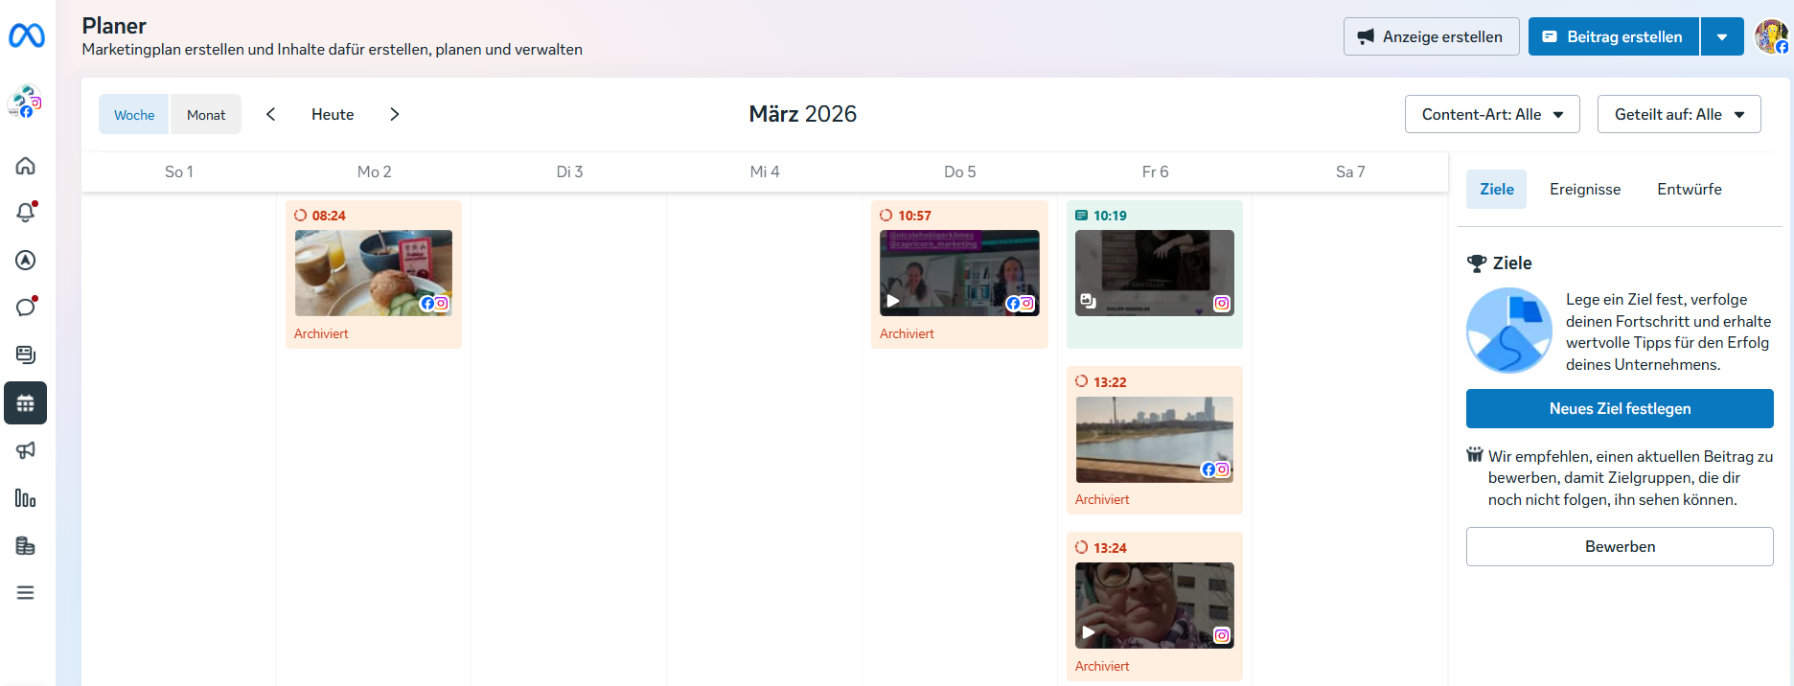Screen dimensions: 1794x686
Task: Click the Heute button
Action: 333,114
